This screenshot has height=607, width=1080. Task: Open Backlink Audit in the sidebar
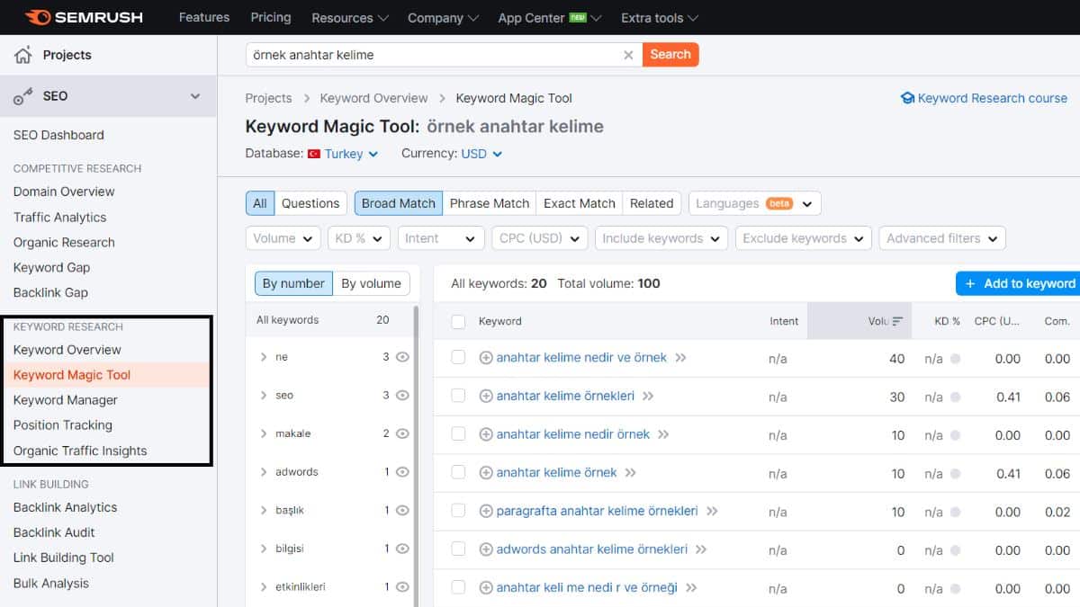pos(54,532)
